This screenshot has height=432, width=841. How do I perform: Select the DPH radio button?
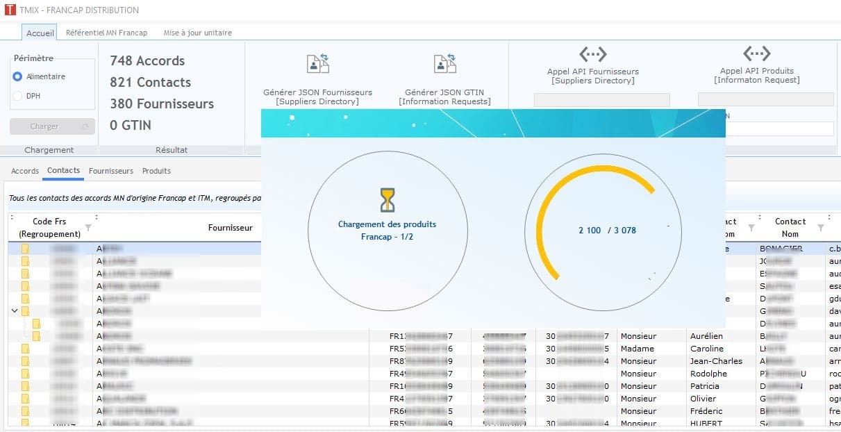point(17,96)
